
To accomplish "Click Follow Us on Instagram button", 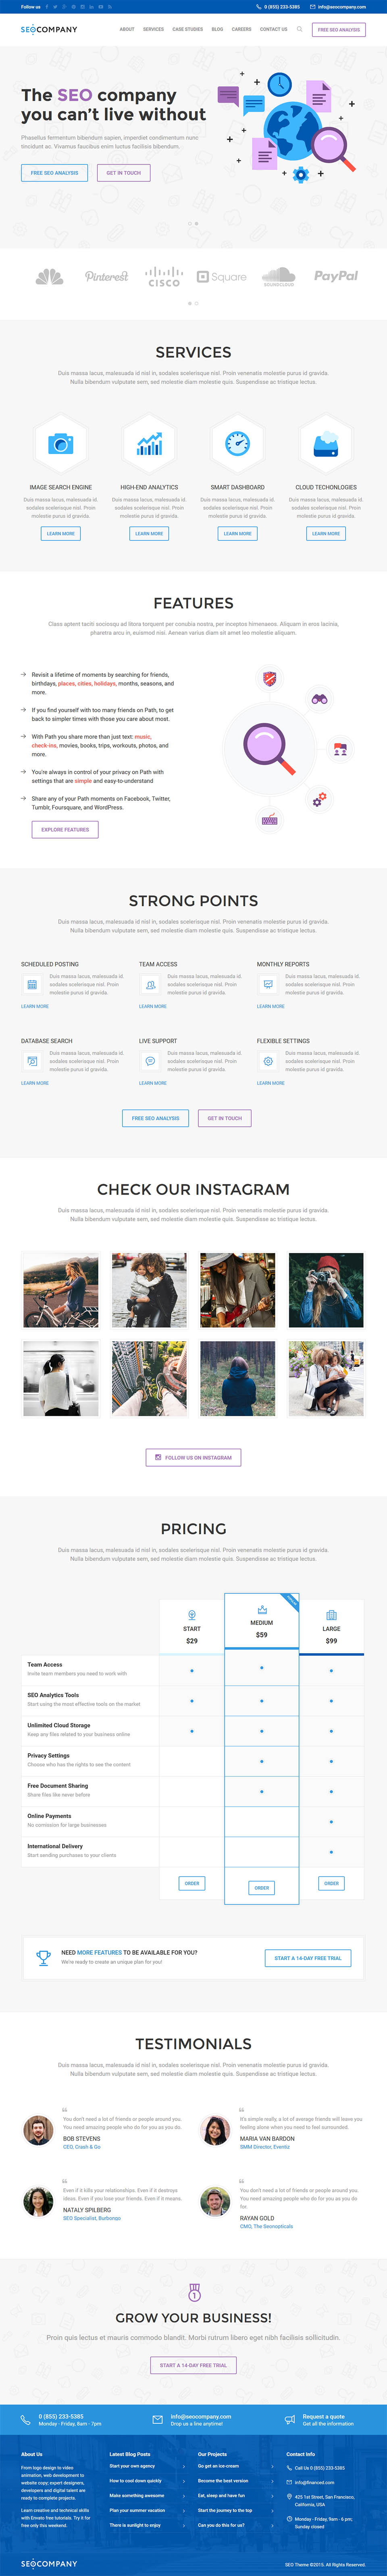I will [x=193, y=1457].
